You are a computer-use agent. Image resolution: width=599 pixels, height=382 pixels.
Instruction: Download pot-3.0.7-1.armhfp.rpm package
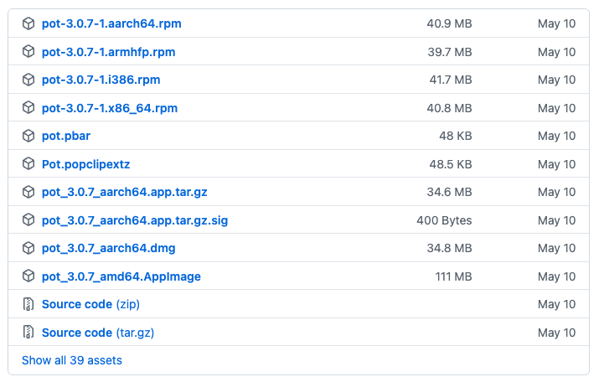pyautogui.click(x=109, y=52)
